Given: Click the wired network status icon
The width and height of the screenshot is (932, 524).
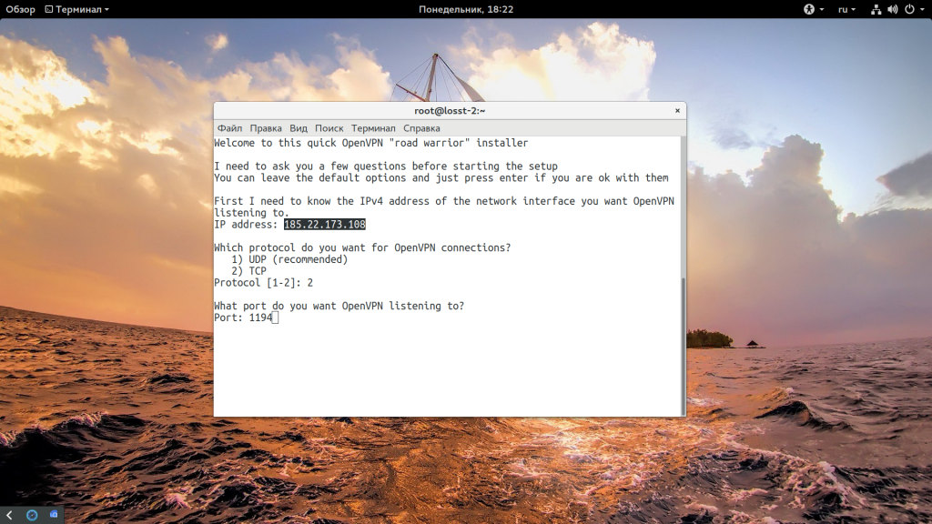Looking at the screenshot, I should [876, 9].
